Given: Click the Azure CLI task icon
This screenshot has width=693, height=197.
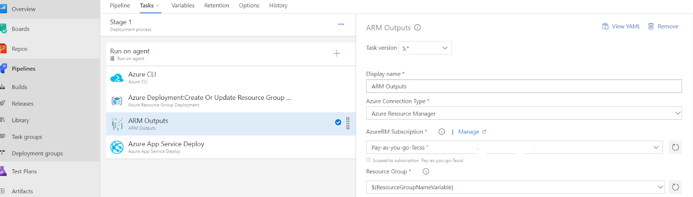Looking at the screenshot, I should (117, 78).
